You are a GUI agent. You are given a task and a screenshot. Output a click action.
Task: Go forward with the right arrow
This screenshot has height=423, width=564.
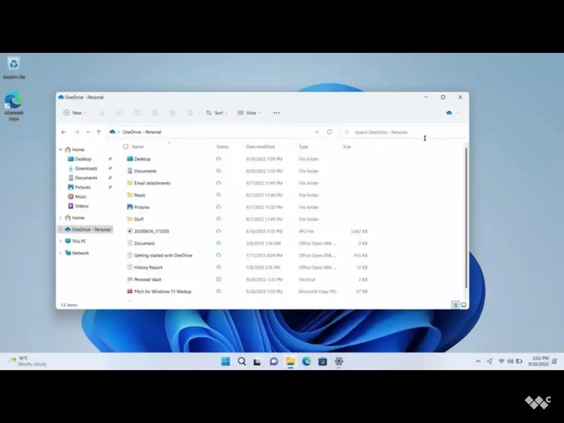pyautogui.click(x=76, y=132)
